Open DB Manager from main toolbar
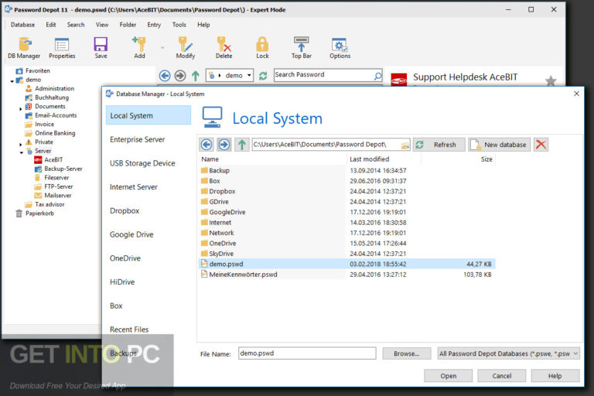This screenshot has width=594, height=396. (24, 48)
